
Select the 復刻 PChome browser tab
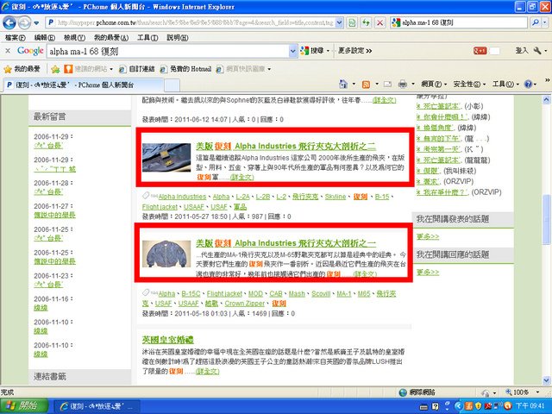point(83,85)
